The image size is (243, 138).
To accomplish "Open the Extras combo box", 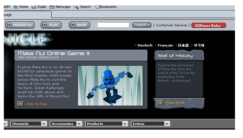I will 150,124.
